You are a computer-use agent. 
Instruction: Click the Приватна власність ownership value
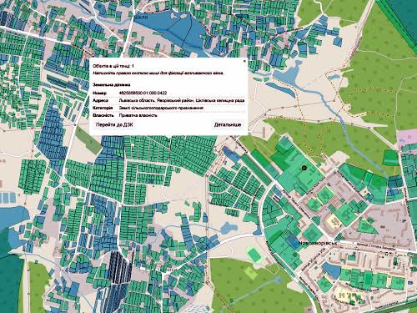(x=138, y=115)
